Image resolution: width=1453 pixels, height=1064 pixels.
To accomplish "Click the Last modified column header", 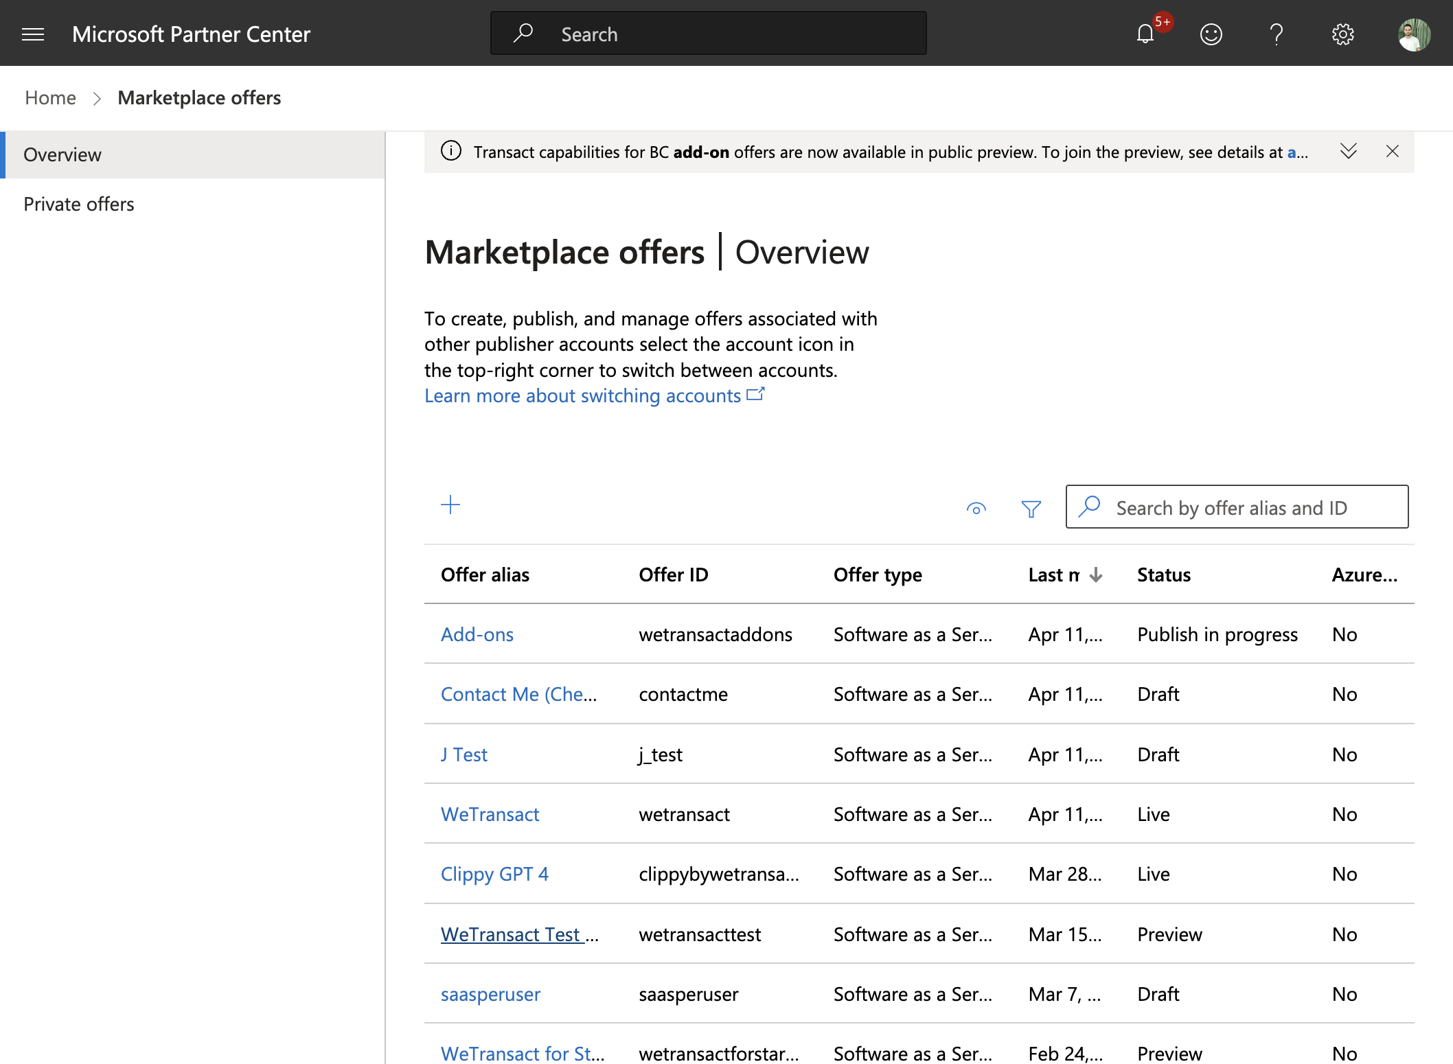I will pos(1054,575).
